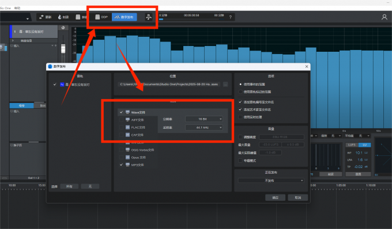Select the blue master tab in device panel
The image size is (392, 229).
tap(21, 105)
